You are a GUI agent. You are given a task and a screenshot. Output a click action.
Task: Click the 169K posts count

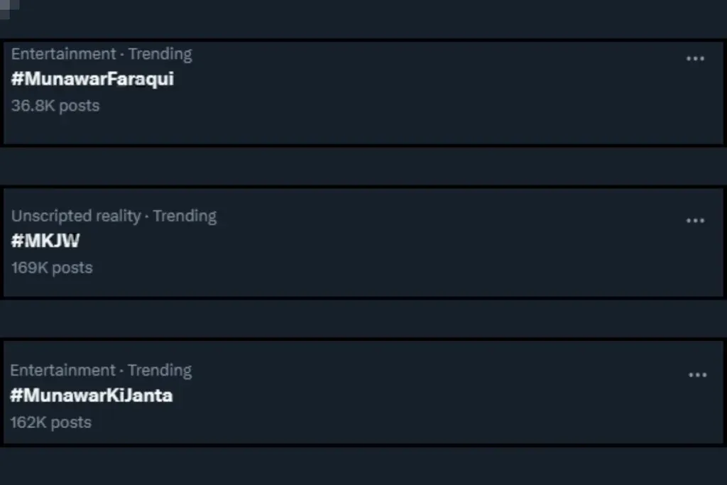pyautogui.click(x=52, y=268)
